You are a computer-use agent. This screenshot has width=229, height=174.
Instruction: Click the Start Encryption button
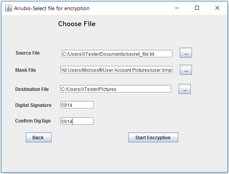coord(153,137)
